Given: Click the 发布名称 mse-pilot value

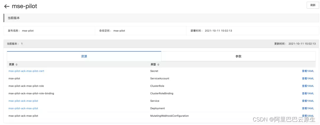Looking at the screenshot, I should pos(28,31).
